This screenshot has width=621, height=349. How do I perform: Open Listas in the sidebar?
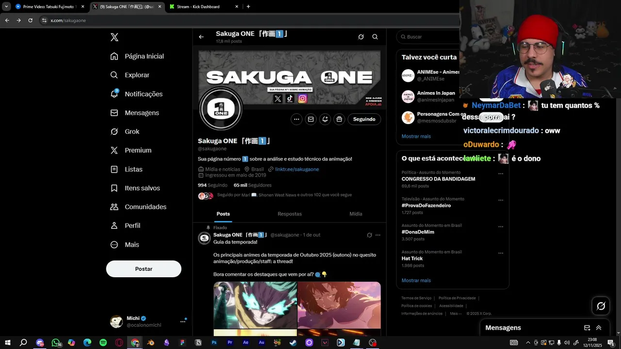(126, 169)
